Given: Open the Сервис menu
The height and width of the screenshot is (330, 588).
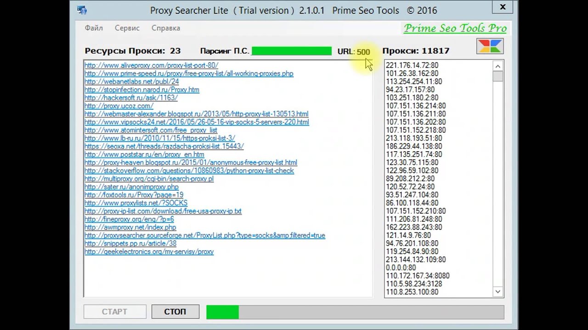Looking at the screenshot, I should [127, 28].
